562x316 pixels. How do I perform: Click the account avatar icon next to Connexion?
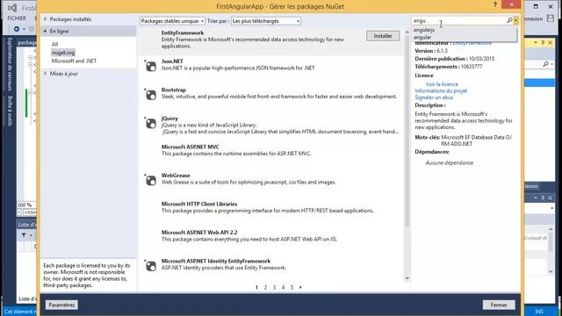click(551, 18)
